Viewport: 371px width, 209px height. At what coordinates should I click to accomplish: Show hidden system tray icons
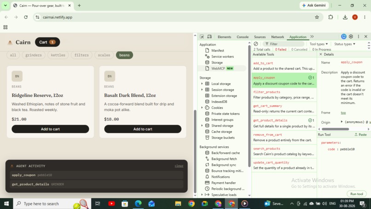pyautogui.click(x=292, y=203)
